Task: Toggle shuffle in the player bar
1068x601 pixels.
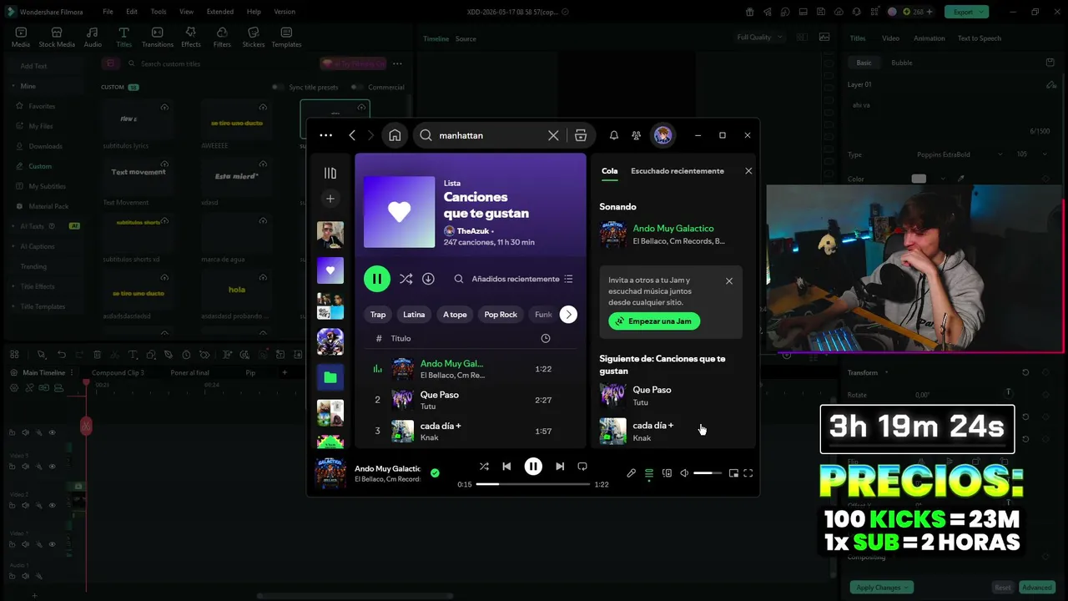Action: 484,467
